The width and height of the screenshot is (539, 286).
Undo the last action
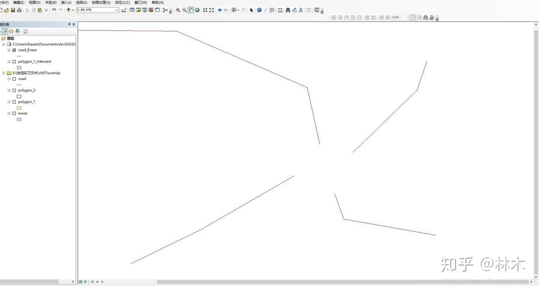54,10
